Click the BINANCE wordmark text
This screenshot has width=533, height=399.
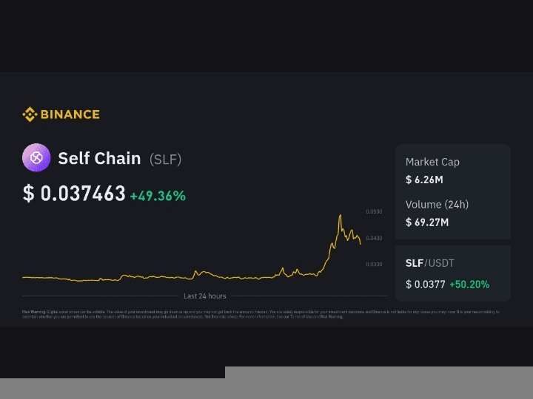tap(70, 115)
